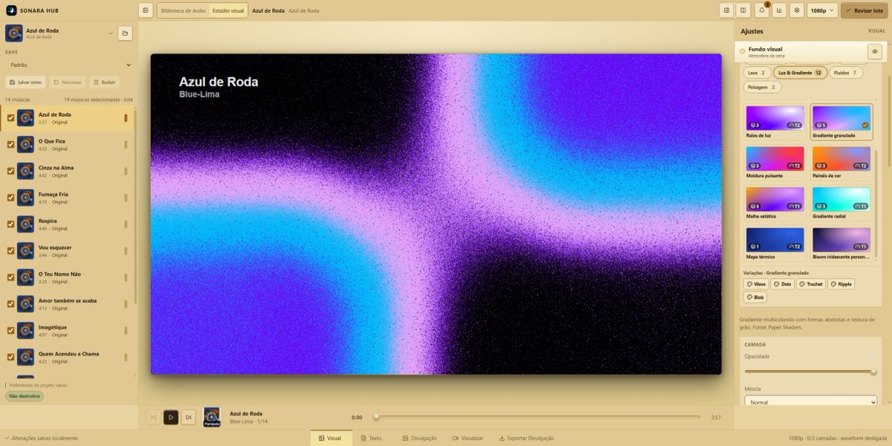The image size is (892, 446).
Task: Uncheck the Amor também se acaba checkbox
Action: tap(10, 304)
